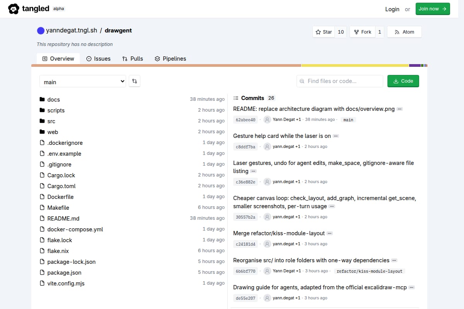Click author avatar on commit de55e207

click(x=267, y=298)
